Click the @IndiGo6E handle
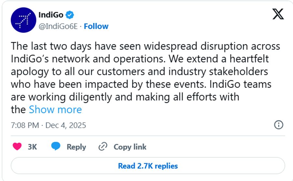This screenshot has width=293, height=181. [58, 26]
